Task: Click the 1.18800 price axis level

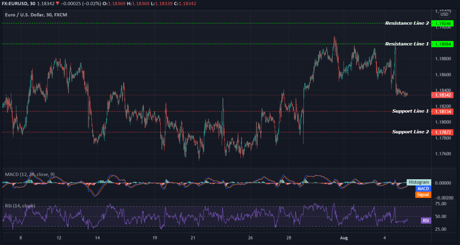Action: (443, 59)
